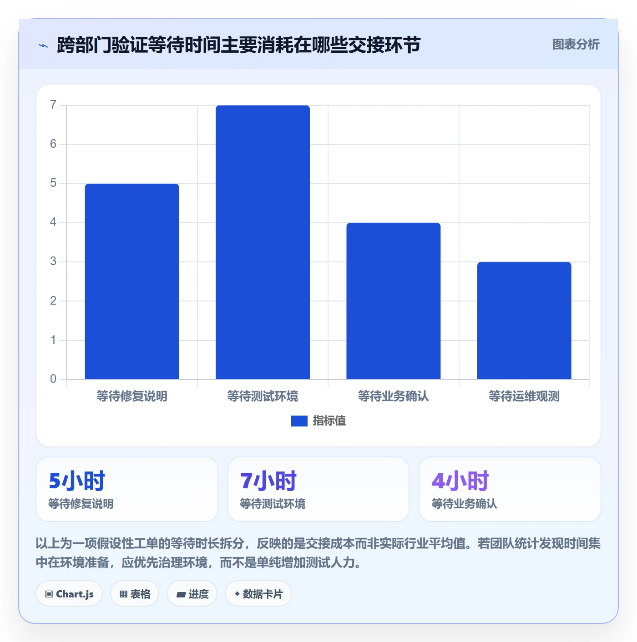Click the Chart.js tag icon
The height and width of the screenshot is (642, 637).
click(x=49, y=594)
